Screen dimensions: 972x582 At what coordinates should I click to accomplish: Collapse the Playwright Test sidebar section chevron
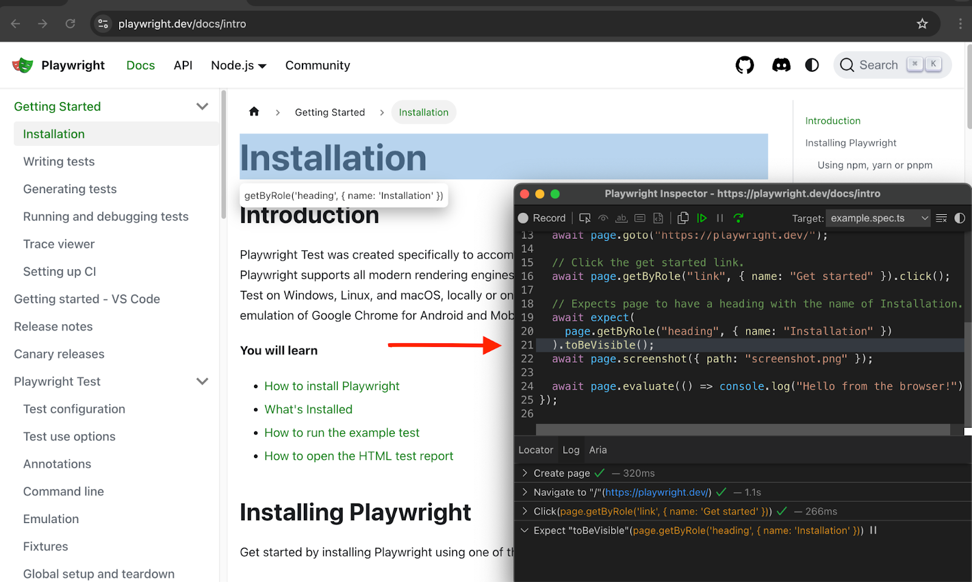[202, 382]
